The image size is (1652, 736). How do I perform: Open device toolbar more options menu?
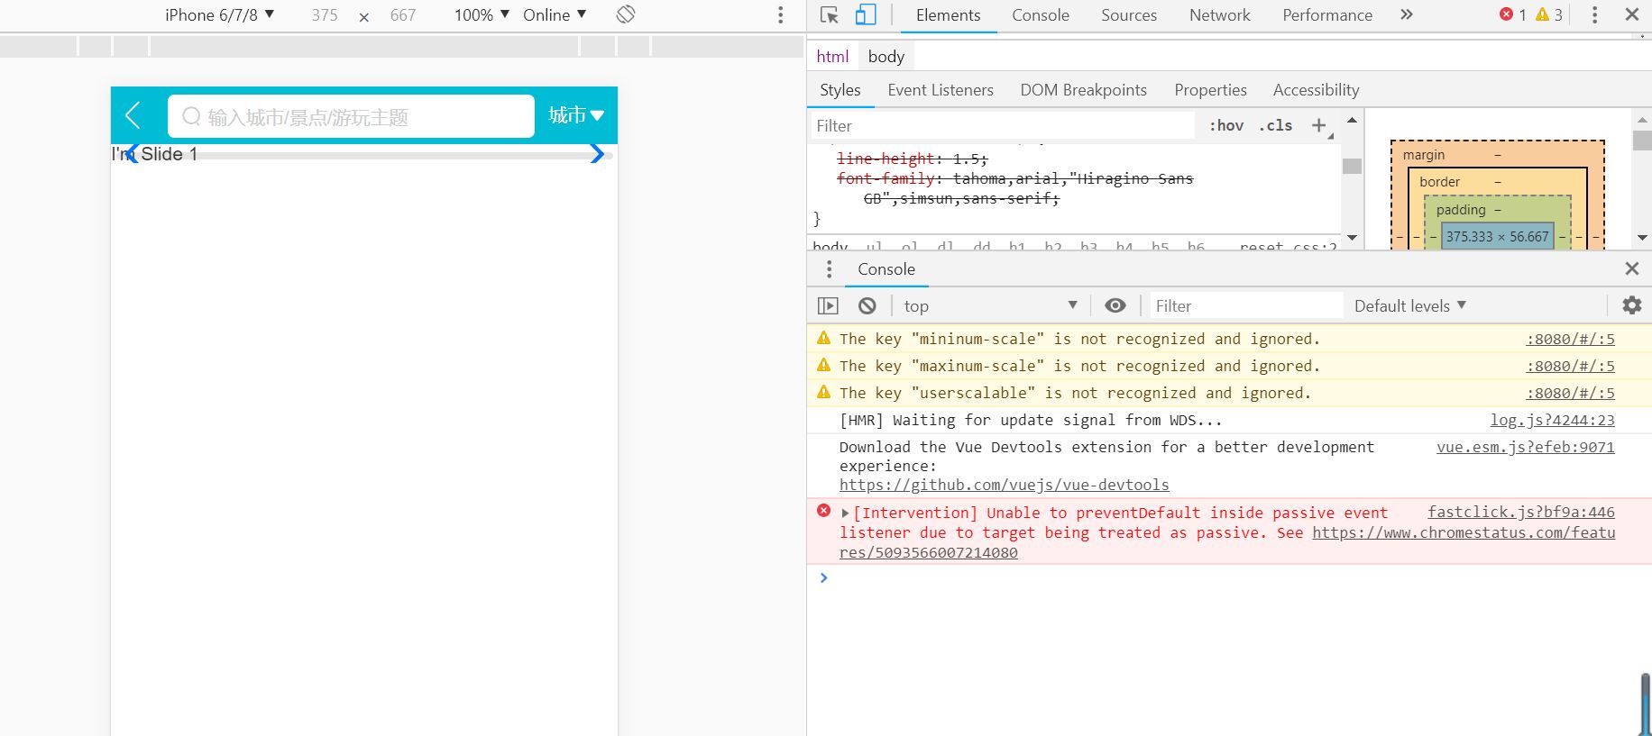tap(781, 14)
